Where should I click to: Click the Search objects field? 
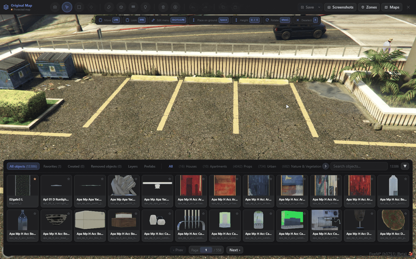(359, 166)
